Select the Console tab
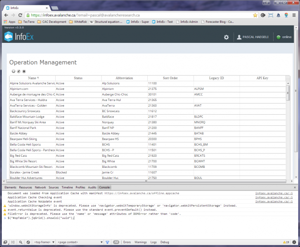 [104, 187]
